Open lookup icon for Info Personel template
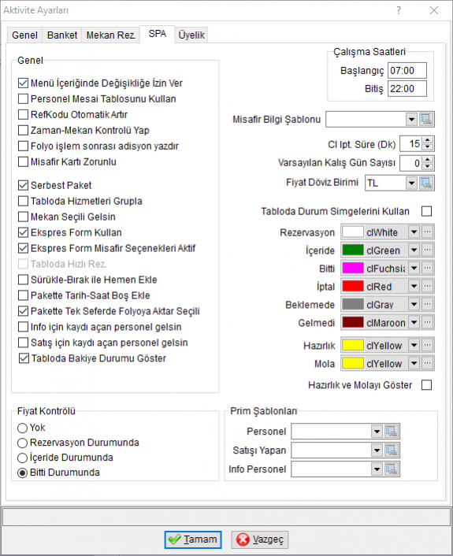This screenshot has height=556, width=453. 392,469
